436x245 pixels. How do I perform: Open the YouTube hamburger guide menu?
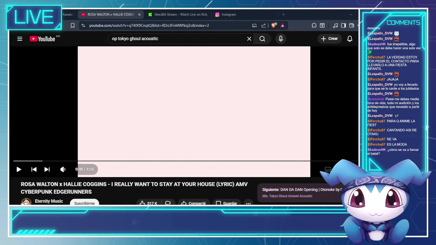[x=20, y=39]
